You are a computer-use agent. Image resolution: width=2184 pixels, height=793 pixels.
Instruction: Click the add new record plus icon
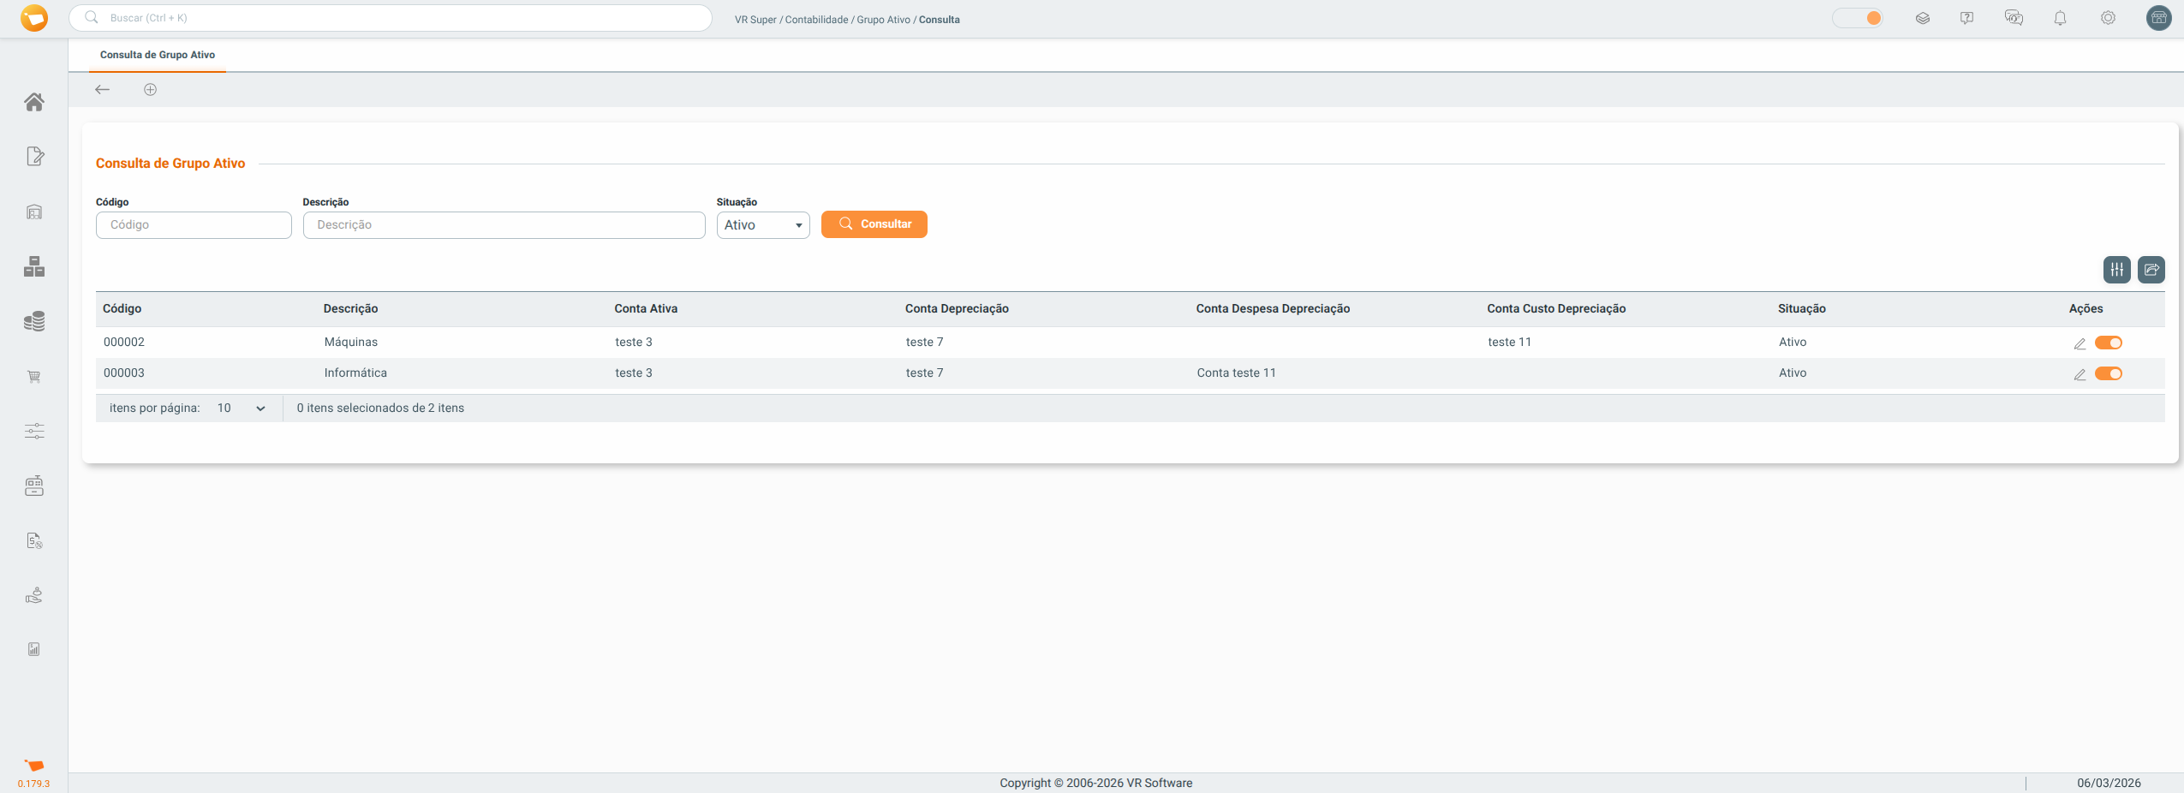(150, 90)
